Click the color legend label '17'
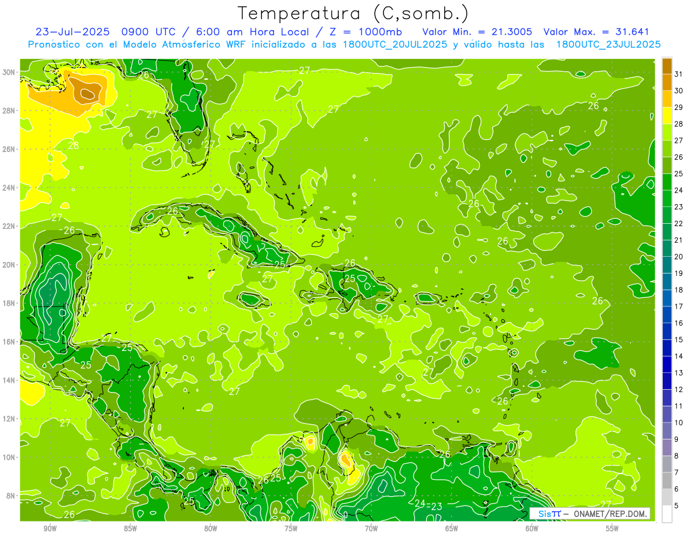Screen dimensions: 694x536 tap(679, 306)
